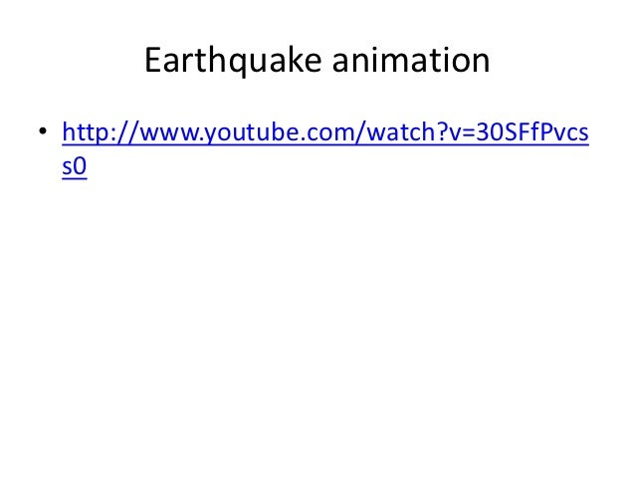Click 'www.youtube.com' in the hyperlink
The image size is (635, 477).
coord(247,132)
